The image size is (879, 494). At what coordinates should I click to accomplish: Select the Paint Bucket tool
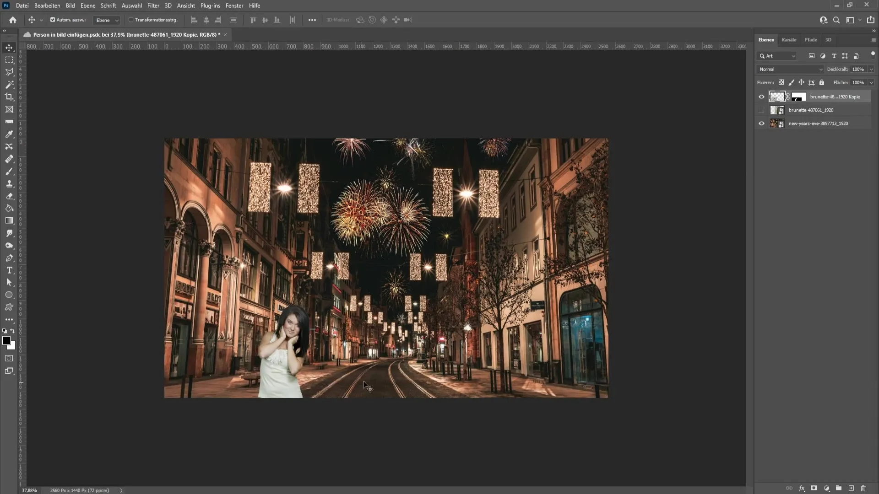tap(9, 208)
